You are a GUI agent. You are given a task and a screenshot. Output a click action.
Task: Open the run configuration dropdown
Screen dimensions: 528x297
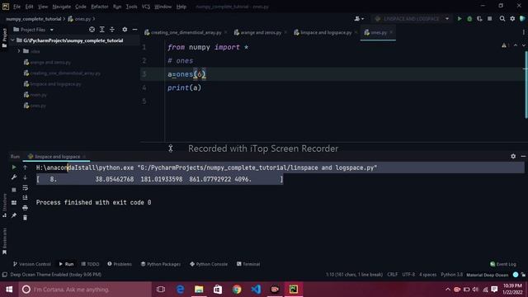pyautogui.click(x=412, y=19)
